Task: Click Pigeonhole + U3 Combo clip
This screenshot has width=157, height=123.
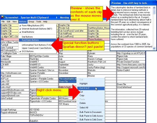Action: 44,101
